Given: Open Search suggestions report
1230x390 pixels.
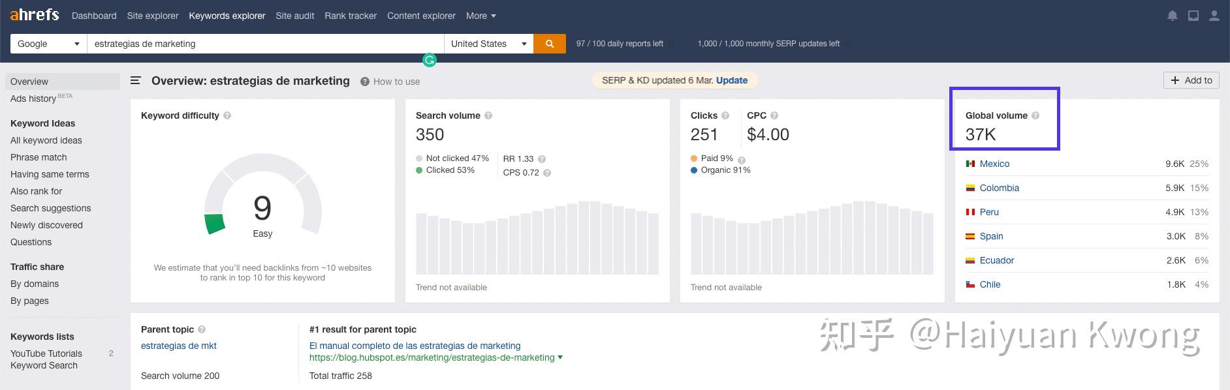Looking at the screenshot, I should [50, 208].
